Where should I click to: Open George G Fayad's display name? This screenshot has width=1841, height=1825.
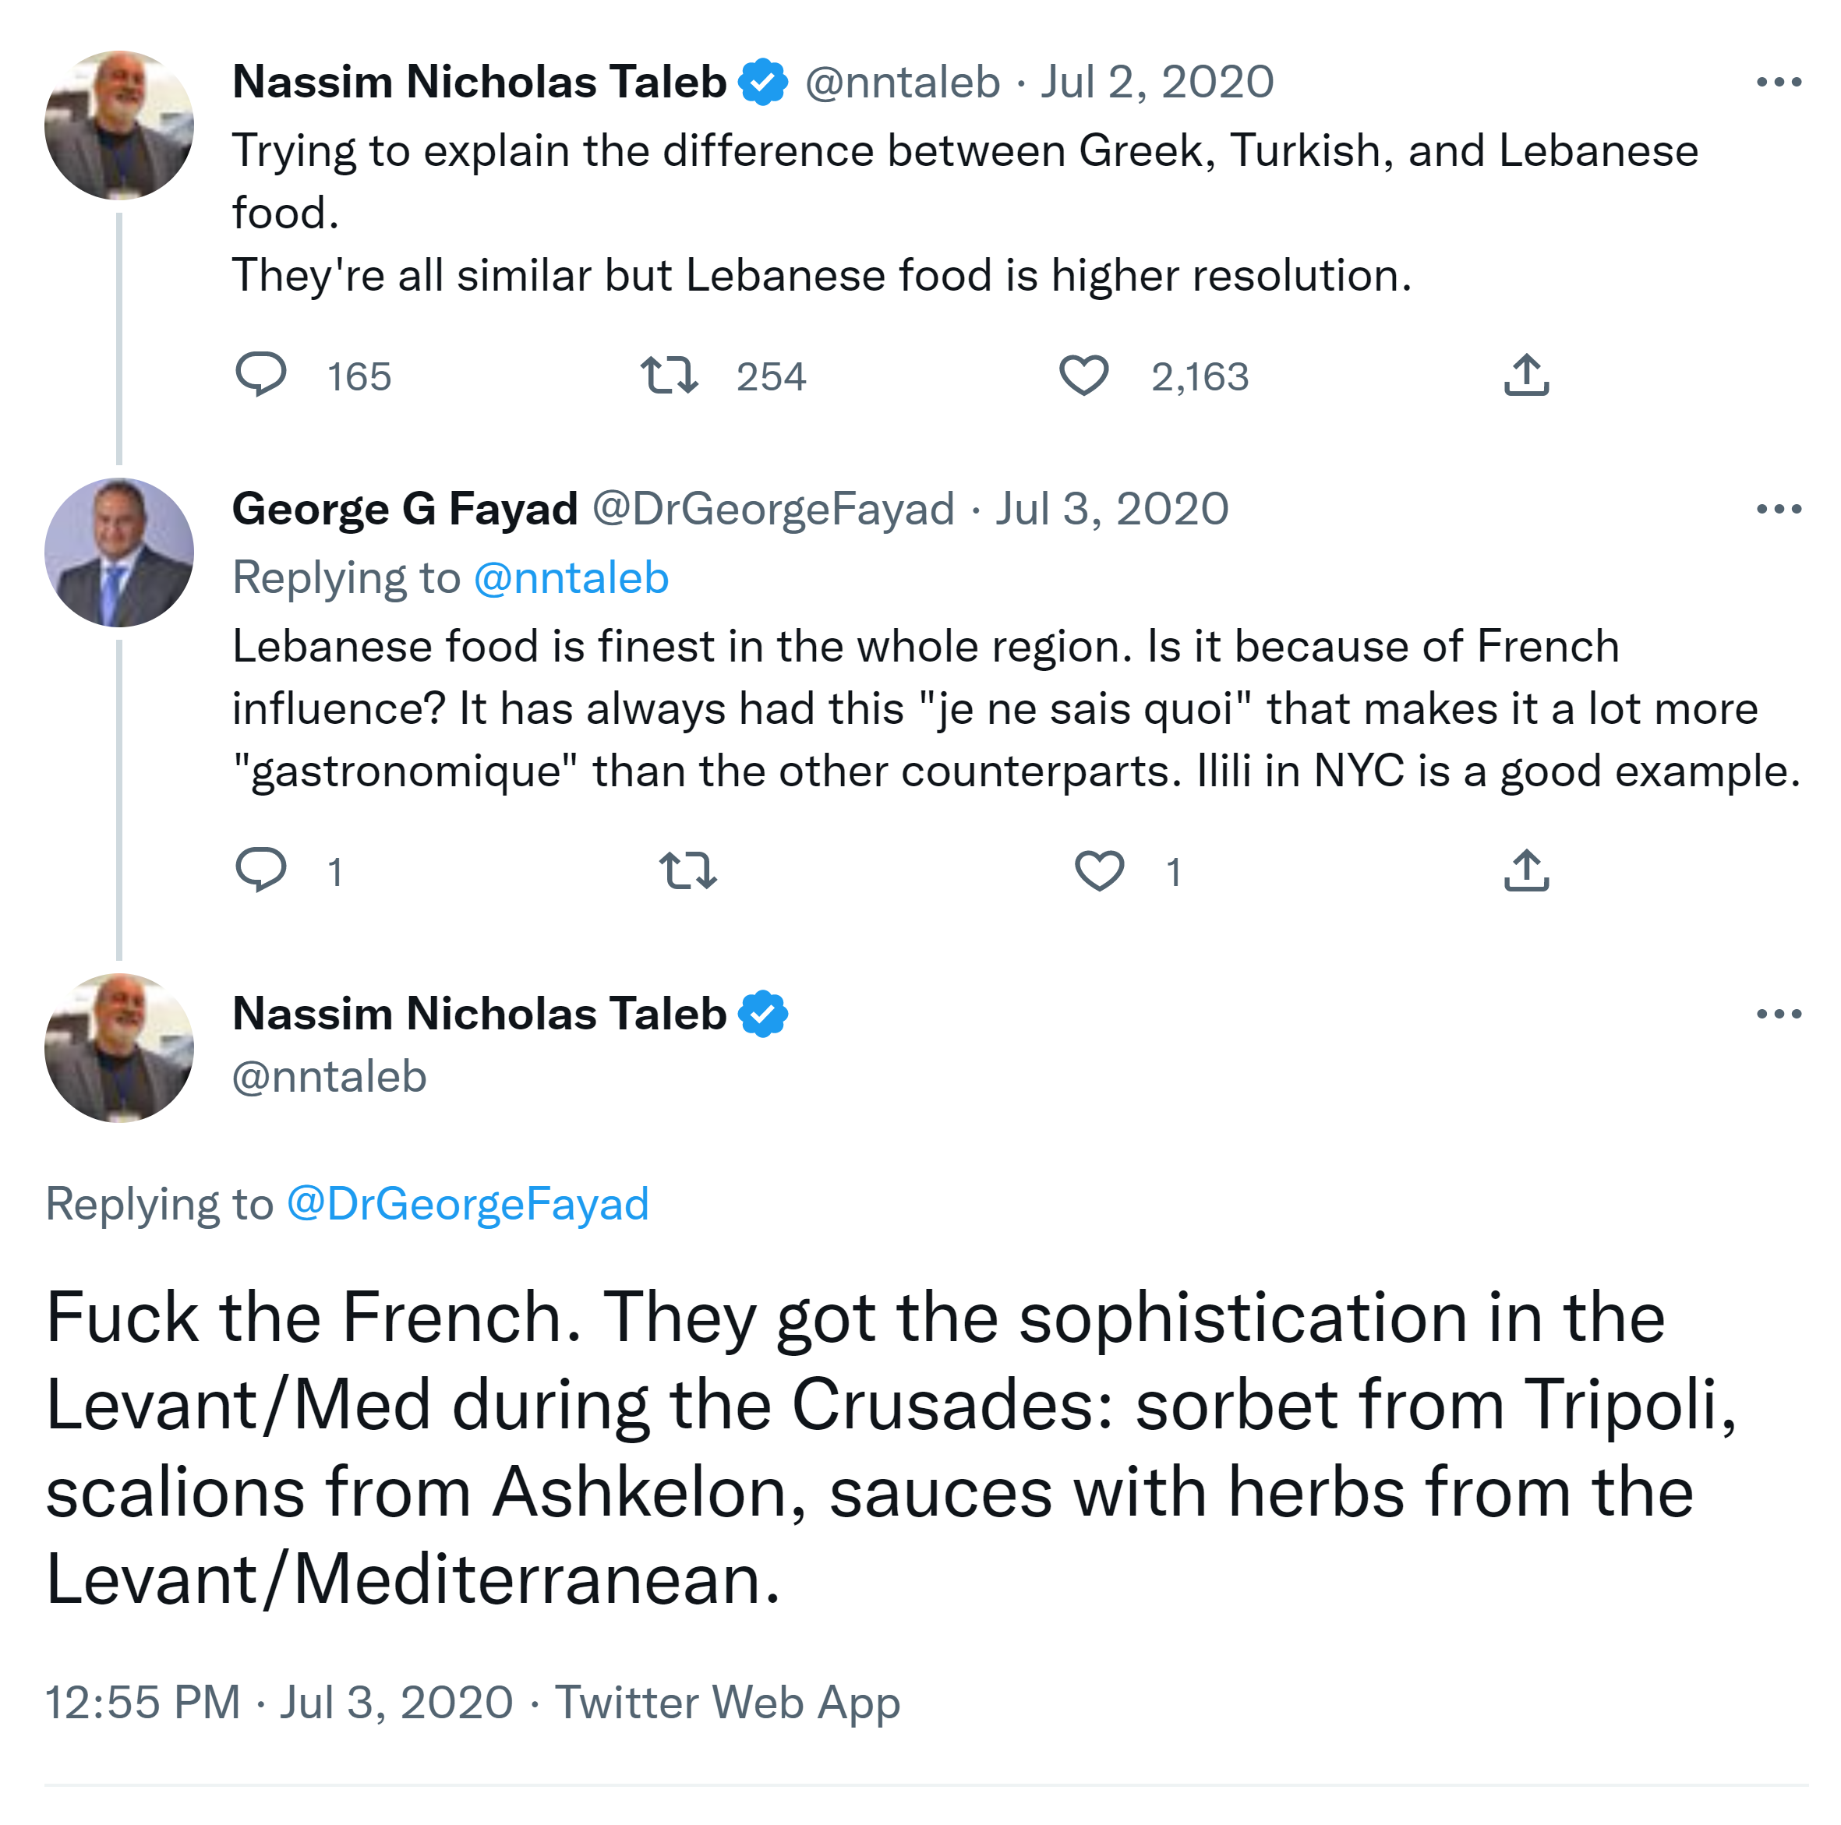click(405, 510)
